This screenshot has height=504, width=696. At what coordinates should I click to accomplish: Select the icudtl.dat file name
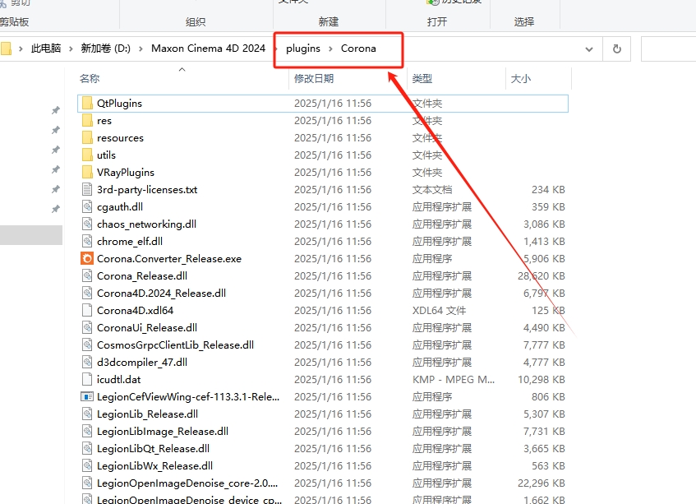coord(118,380)
